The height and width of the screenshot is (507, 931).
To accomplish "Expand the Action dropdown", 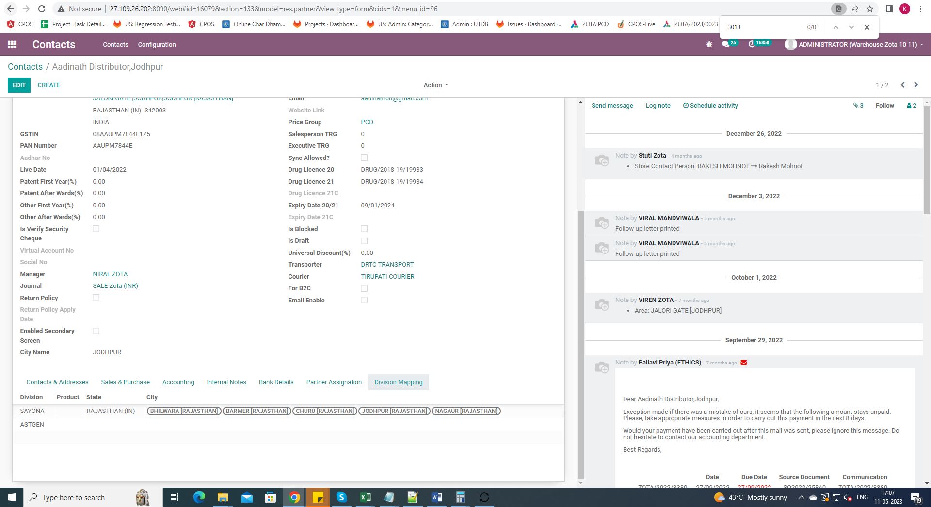I will [x=435, y=85].
